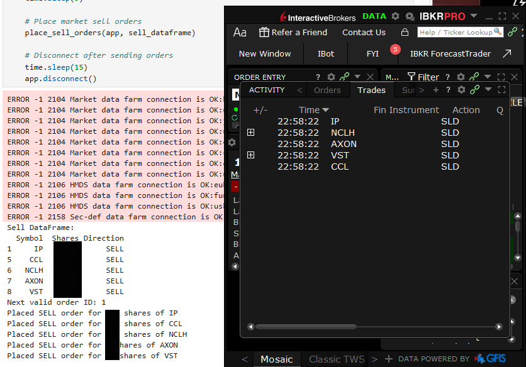Open Filter panel dropdown triangle

coord(488,77)
